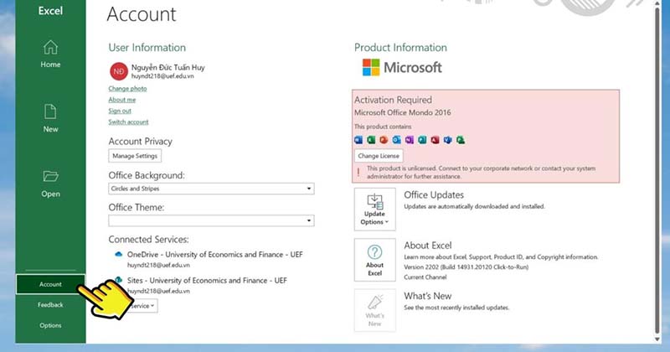Click the Switch account link
This screenshot has width=670, height=352.
(128, 122)
